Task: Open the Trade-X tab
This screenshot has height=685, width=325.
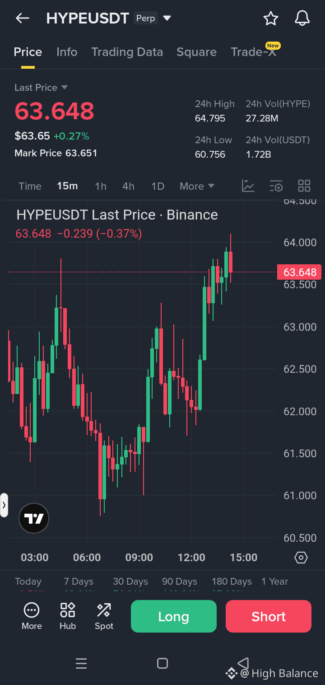Action: coord(253,52)
